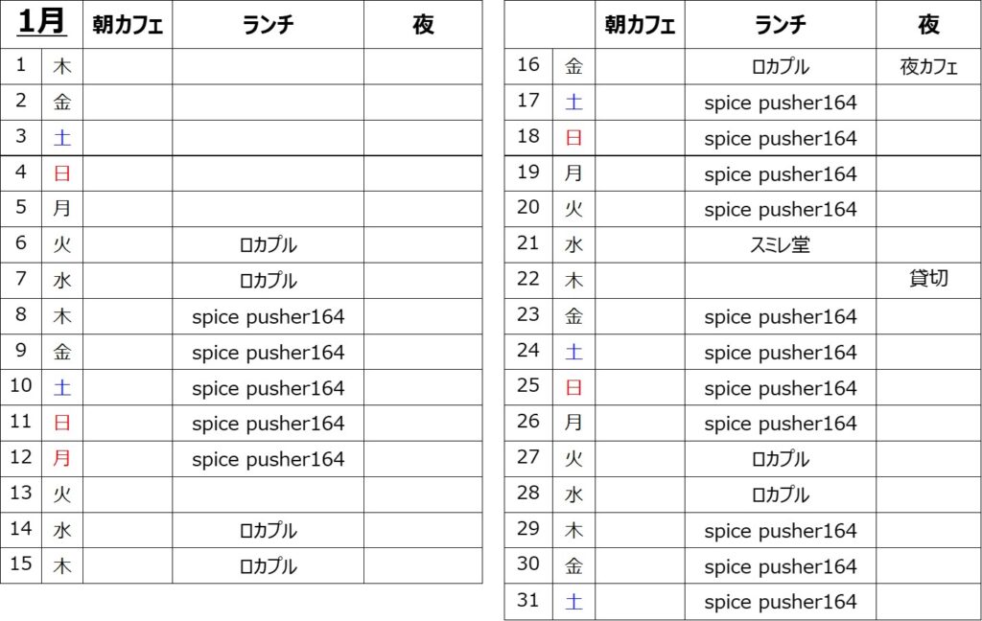Click the right table's 夜 column header
Screen dimensions: 982x621
[x=928, y=25]
